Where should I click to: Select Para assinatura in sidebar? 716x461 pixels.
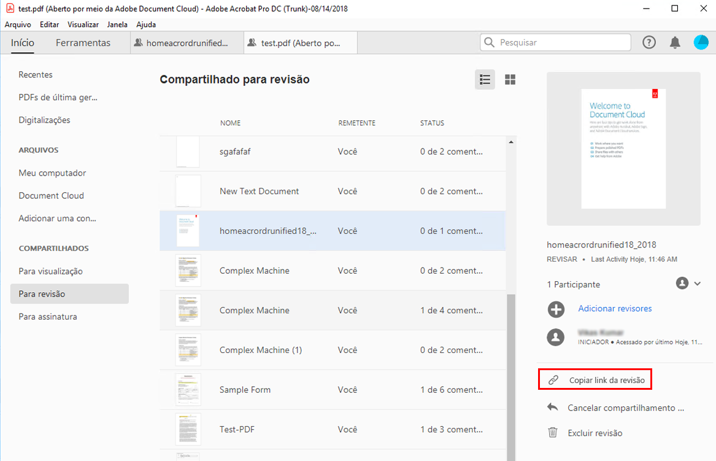tap(48, 317)
